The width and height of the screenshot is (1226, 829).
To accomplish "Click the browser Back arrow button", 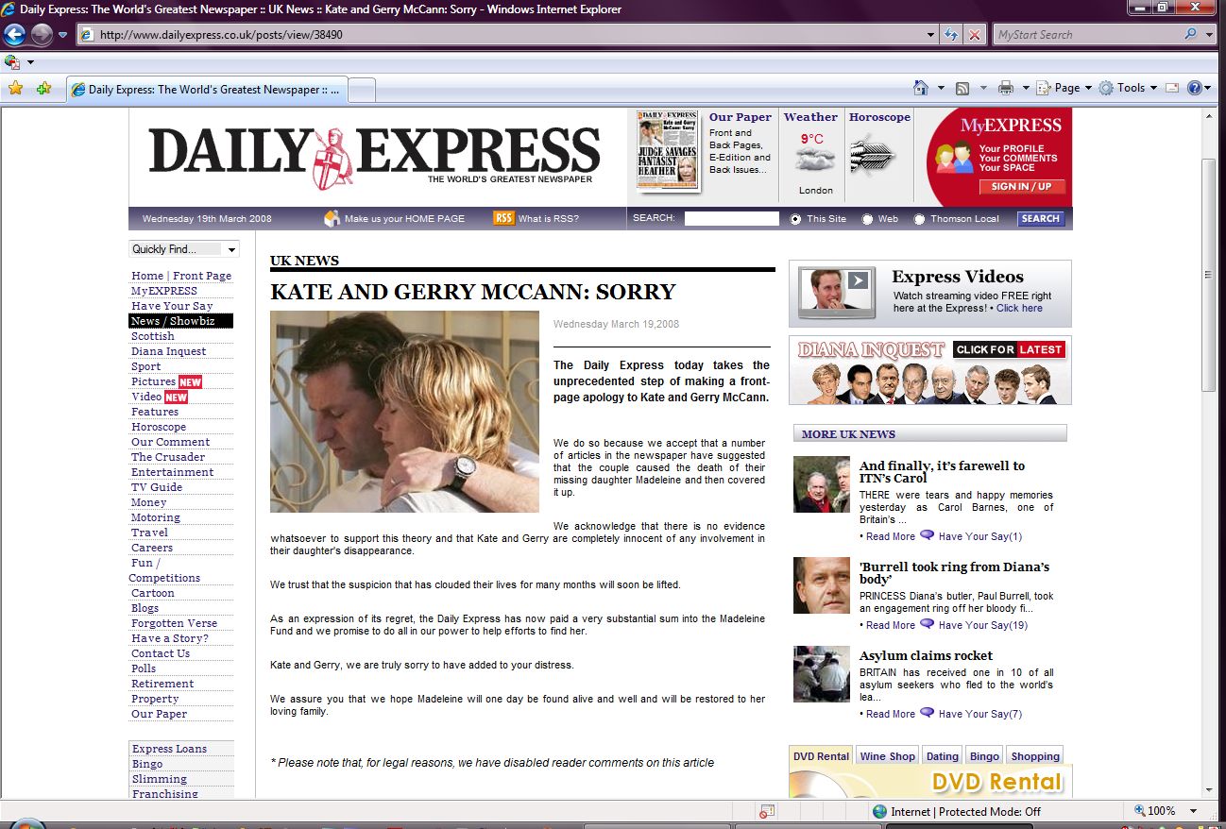I will [14, 35].
